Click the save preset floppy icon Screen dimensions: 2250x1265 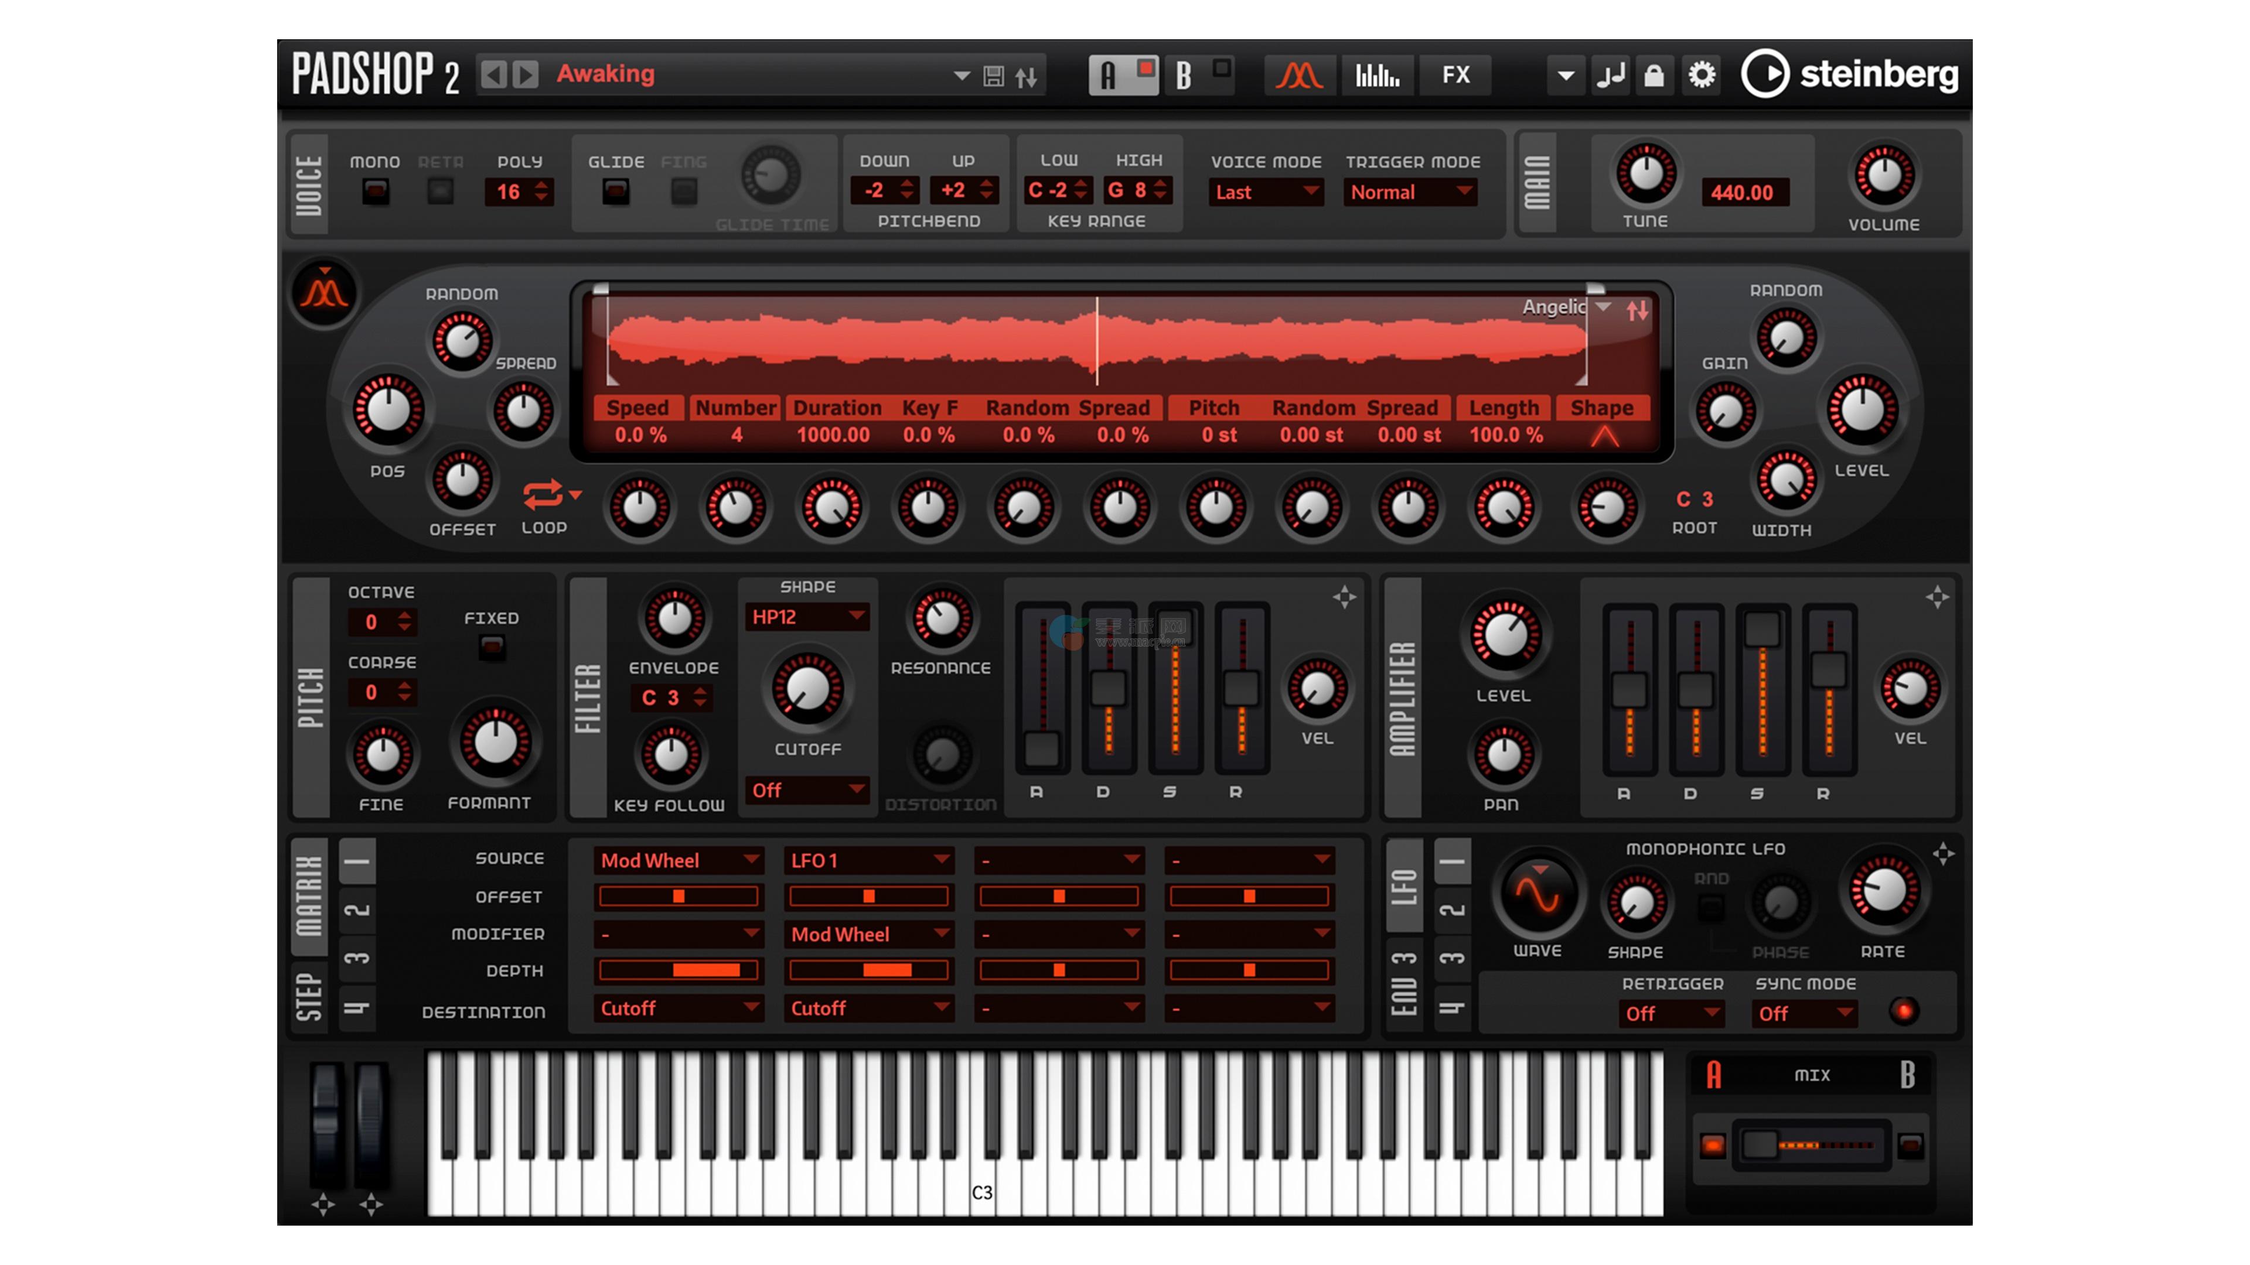point(993,76)
